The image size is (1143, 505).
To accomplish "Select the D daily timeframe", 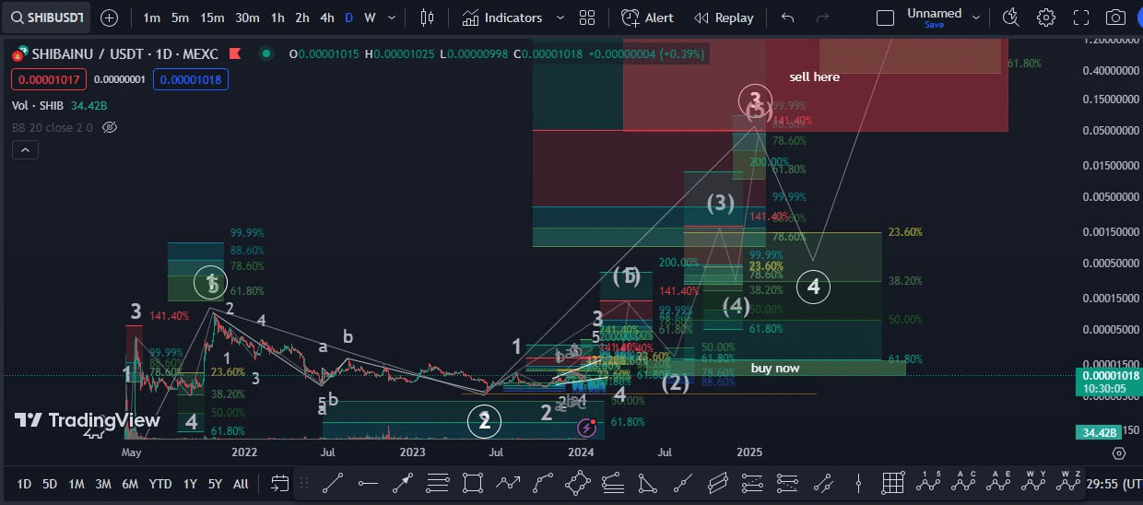I will (348, 18).
